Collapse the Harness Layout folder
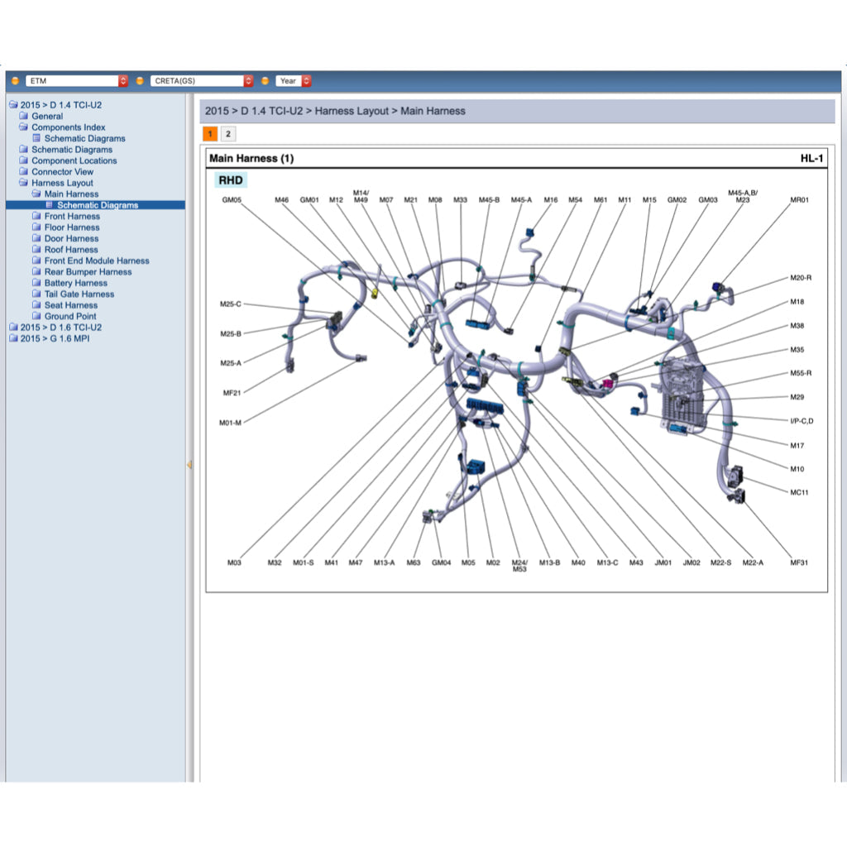The image size is (847, 847). pos(24,184)
